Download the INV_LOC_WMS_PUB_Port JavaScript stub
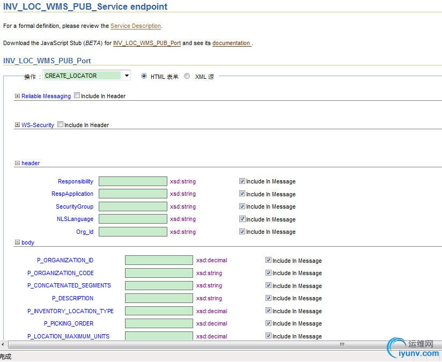The image size is (442, 362). (147, 43)
